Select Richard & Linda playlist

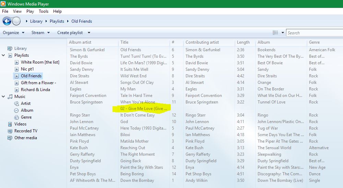click(x=35, y=90)
